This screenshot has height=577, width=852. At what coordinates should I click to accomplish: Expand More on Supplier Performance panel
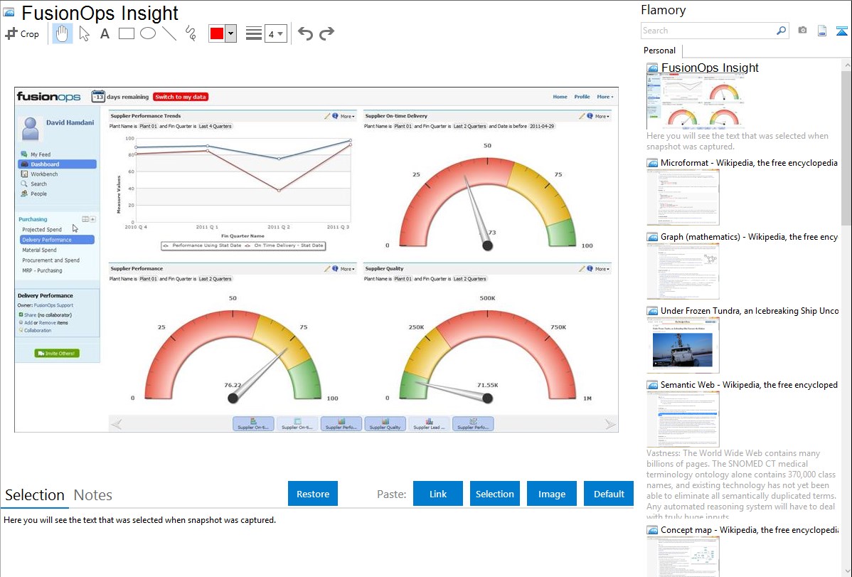click(x=347, y=269)
